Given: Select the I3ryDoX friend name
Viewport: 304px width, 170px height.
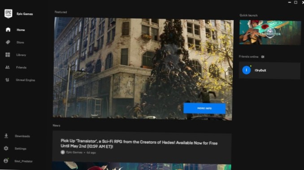Looking at the screenshot, I should pyautogui.click(x=260, y=70).
